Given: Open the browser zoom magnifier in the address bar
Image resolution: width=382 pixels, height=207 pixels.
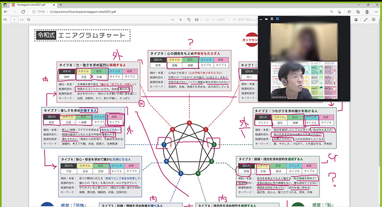Looking at the screenshot, I should click(332, 12).
